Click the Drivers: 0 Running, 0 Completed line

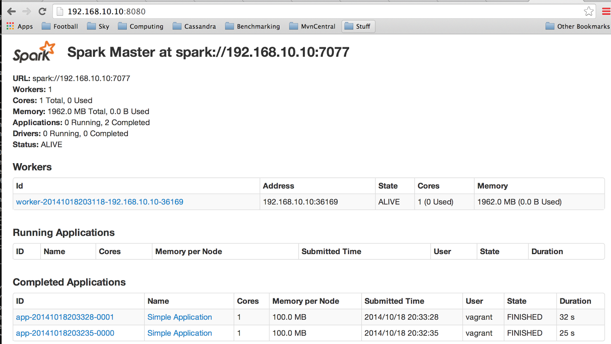point(71,133)
